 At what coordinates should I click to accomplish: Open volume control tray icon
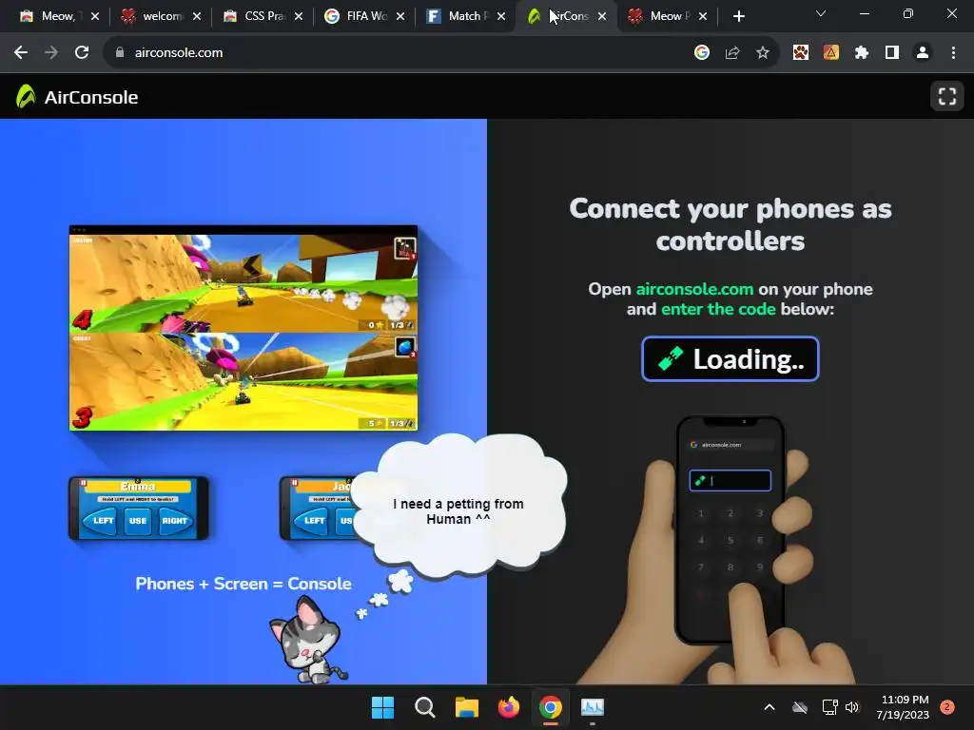852,707
